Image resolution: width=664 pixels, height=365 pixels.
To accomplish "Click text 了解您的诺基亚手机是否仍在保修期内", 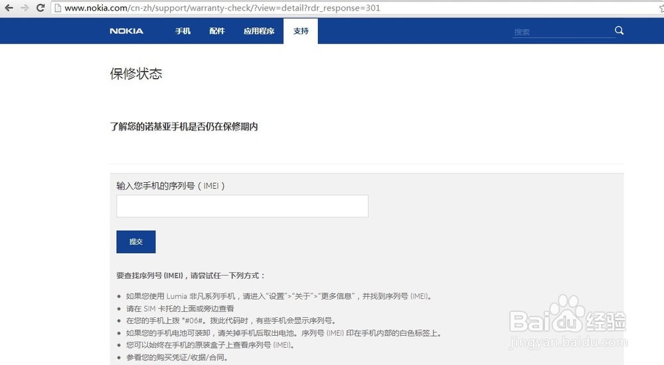I will [x=184, y=127].
